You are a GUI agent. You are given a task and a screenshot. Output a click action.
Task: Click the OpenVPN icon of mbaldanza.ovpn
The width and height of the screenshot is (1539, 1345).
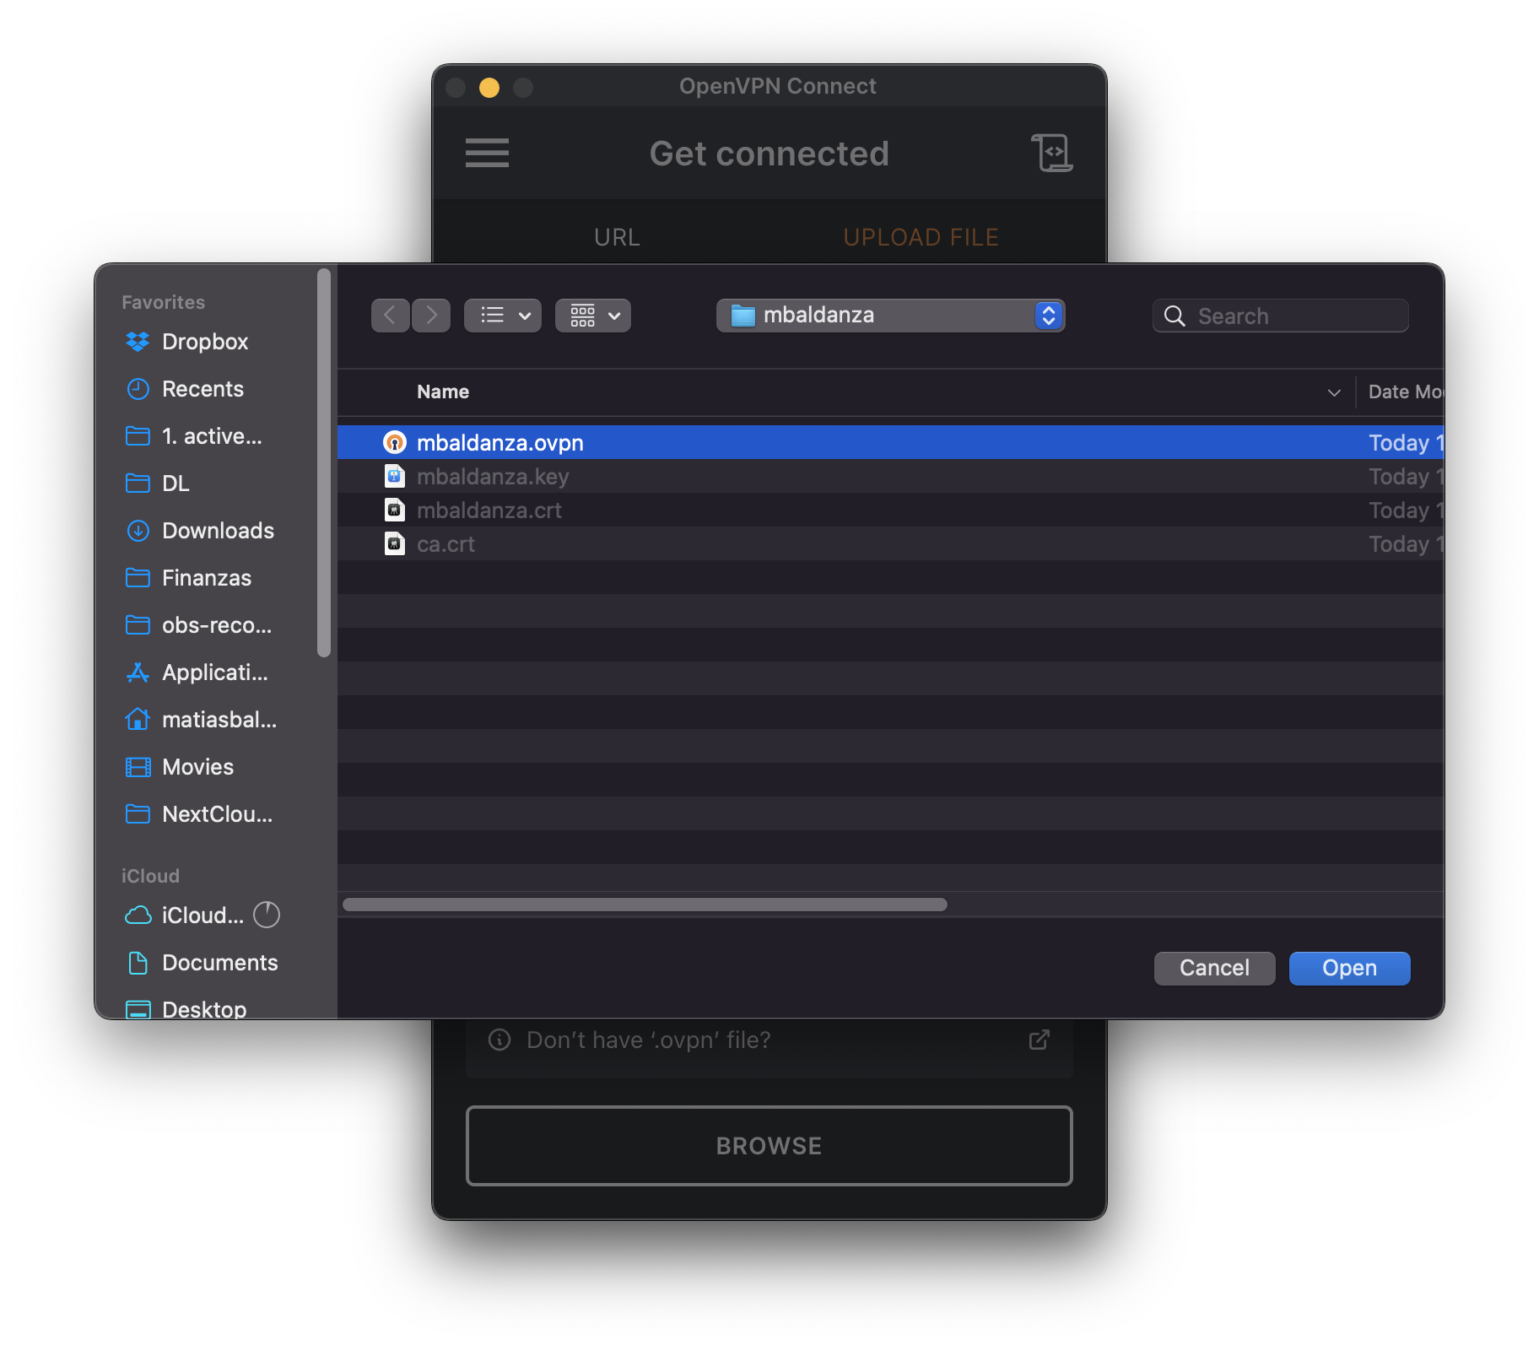[394, 442]
